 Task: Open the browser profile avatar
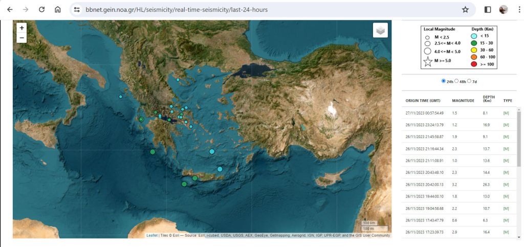(504, 10)
